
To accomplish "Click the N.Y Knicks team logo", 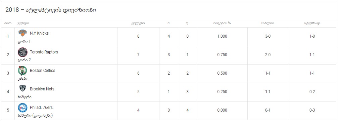I will pos(22,33).
